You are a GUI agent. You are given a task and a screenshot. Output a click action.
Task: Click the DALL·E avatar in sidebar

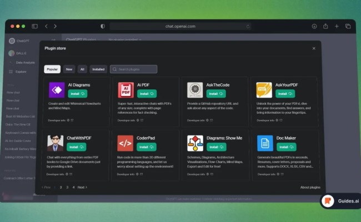(x=12, y=53)
